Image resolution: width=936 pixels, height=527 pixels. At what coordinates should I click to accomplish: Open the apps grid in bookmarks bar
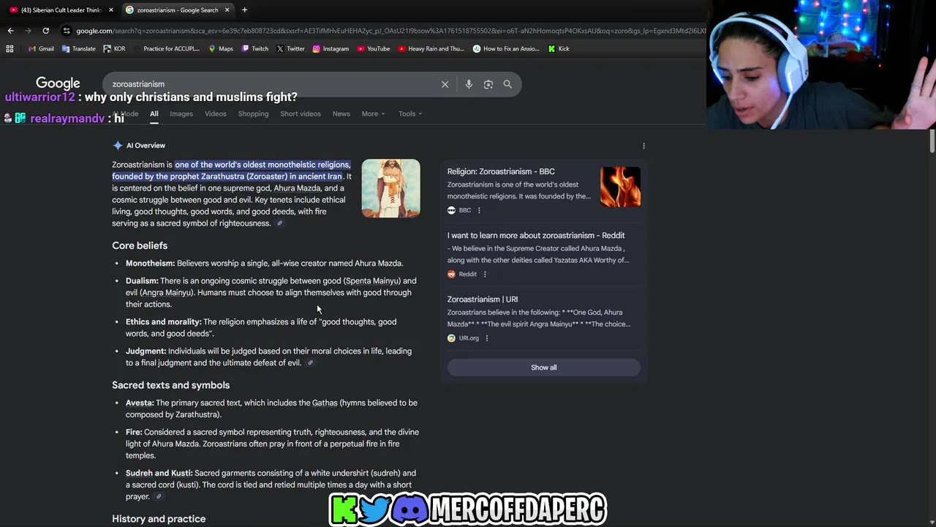click(x=10, y=49)
